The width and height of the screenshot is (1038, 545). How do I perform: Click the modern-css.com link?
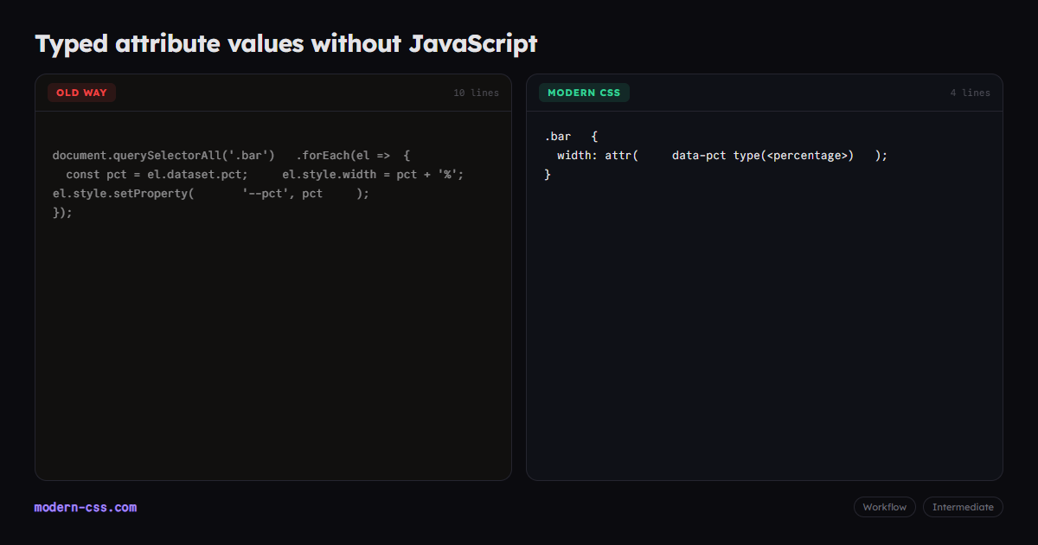(86, 508)
